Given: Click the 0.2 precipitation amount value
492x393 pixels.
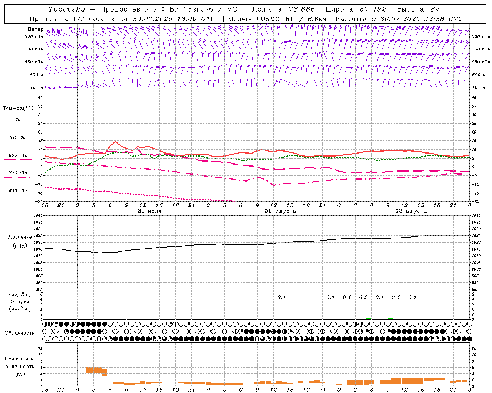Looking at the screenshot, I should click(x=363, y=297).
